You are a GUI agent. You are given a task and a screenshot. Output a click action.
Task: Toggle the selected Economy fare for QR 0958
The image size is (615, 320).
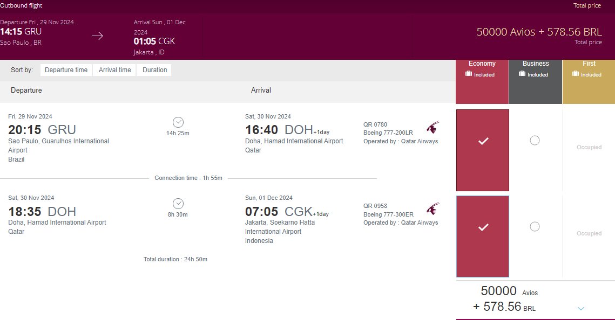click(x=483, y=236)
